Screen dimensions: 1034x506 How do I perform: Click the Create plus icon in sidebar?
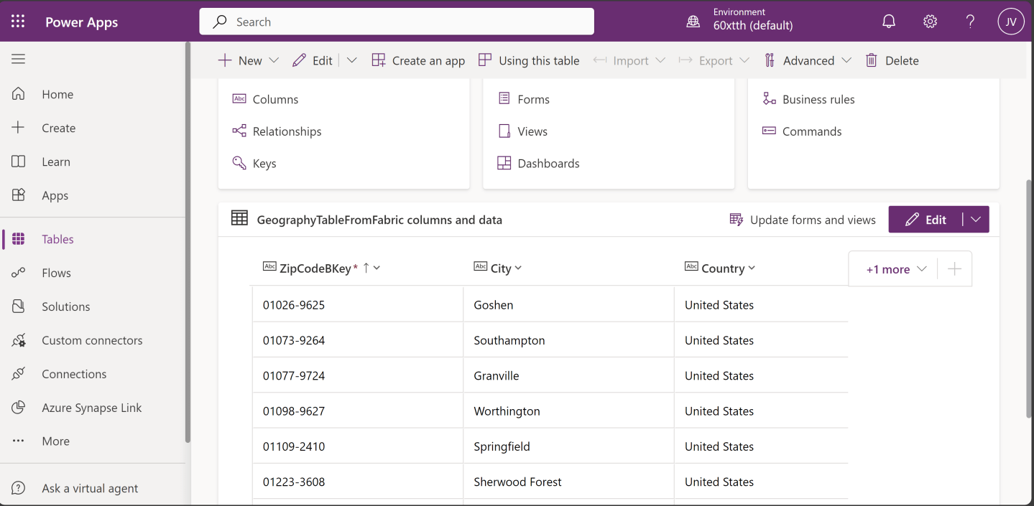pos(19,128)
